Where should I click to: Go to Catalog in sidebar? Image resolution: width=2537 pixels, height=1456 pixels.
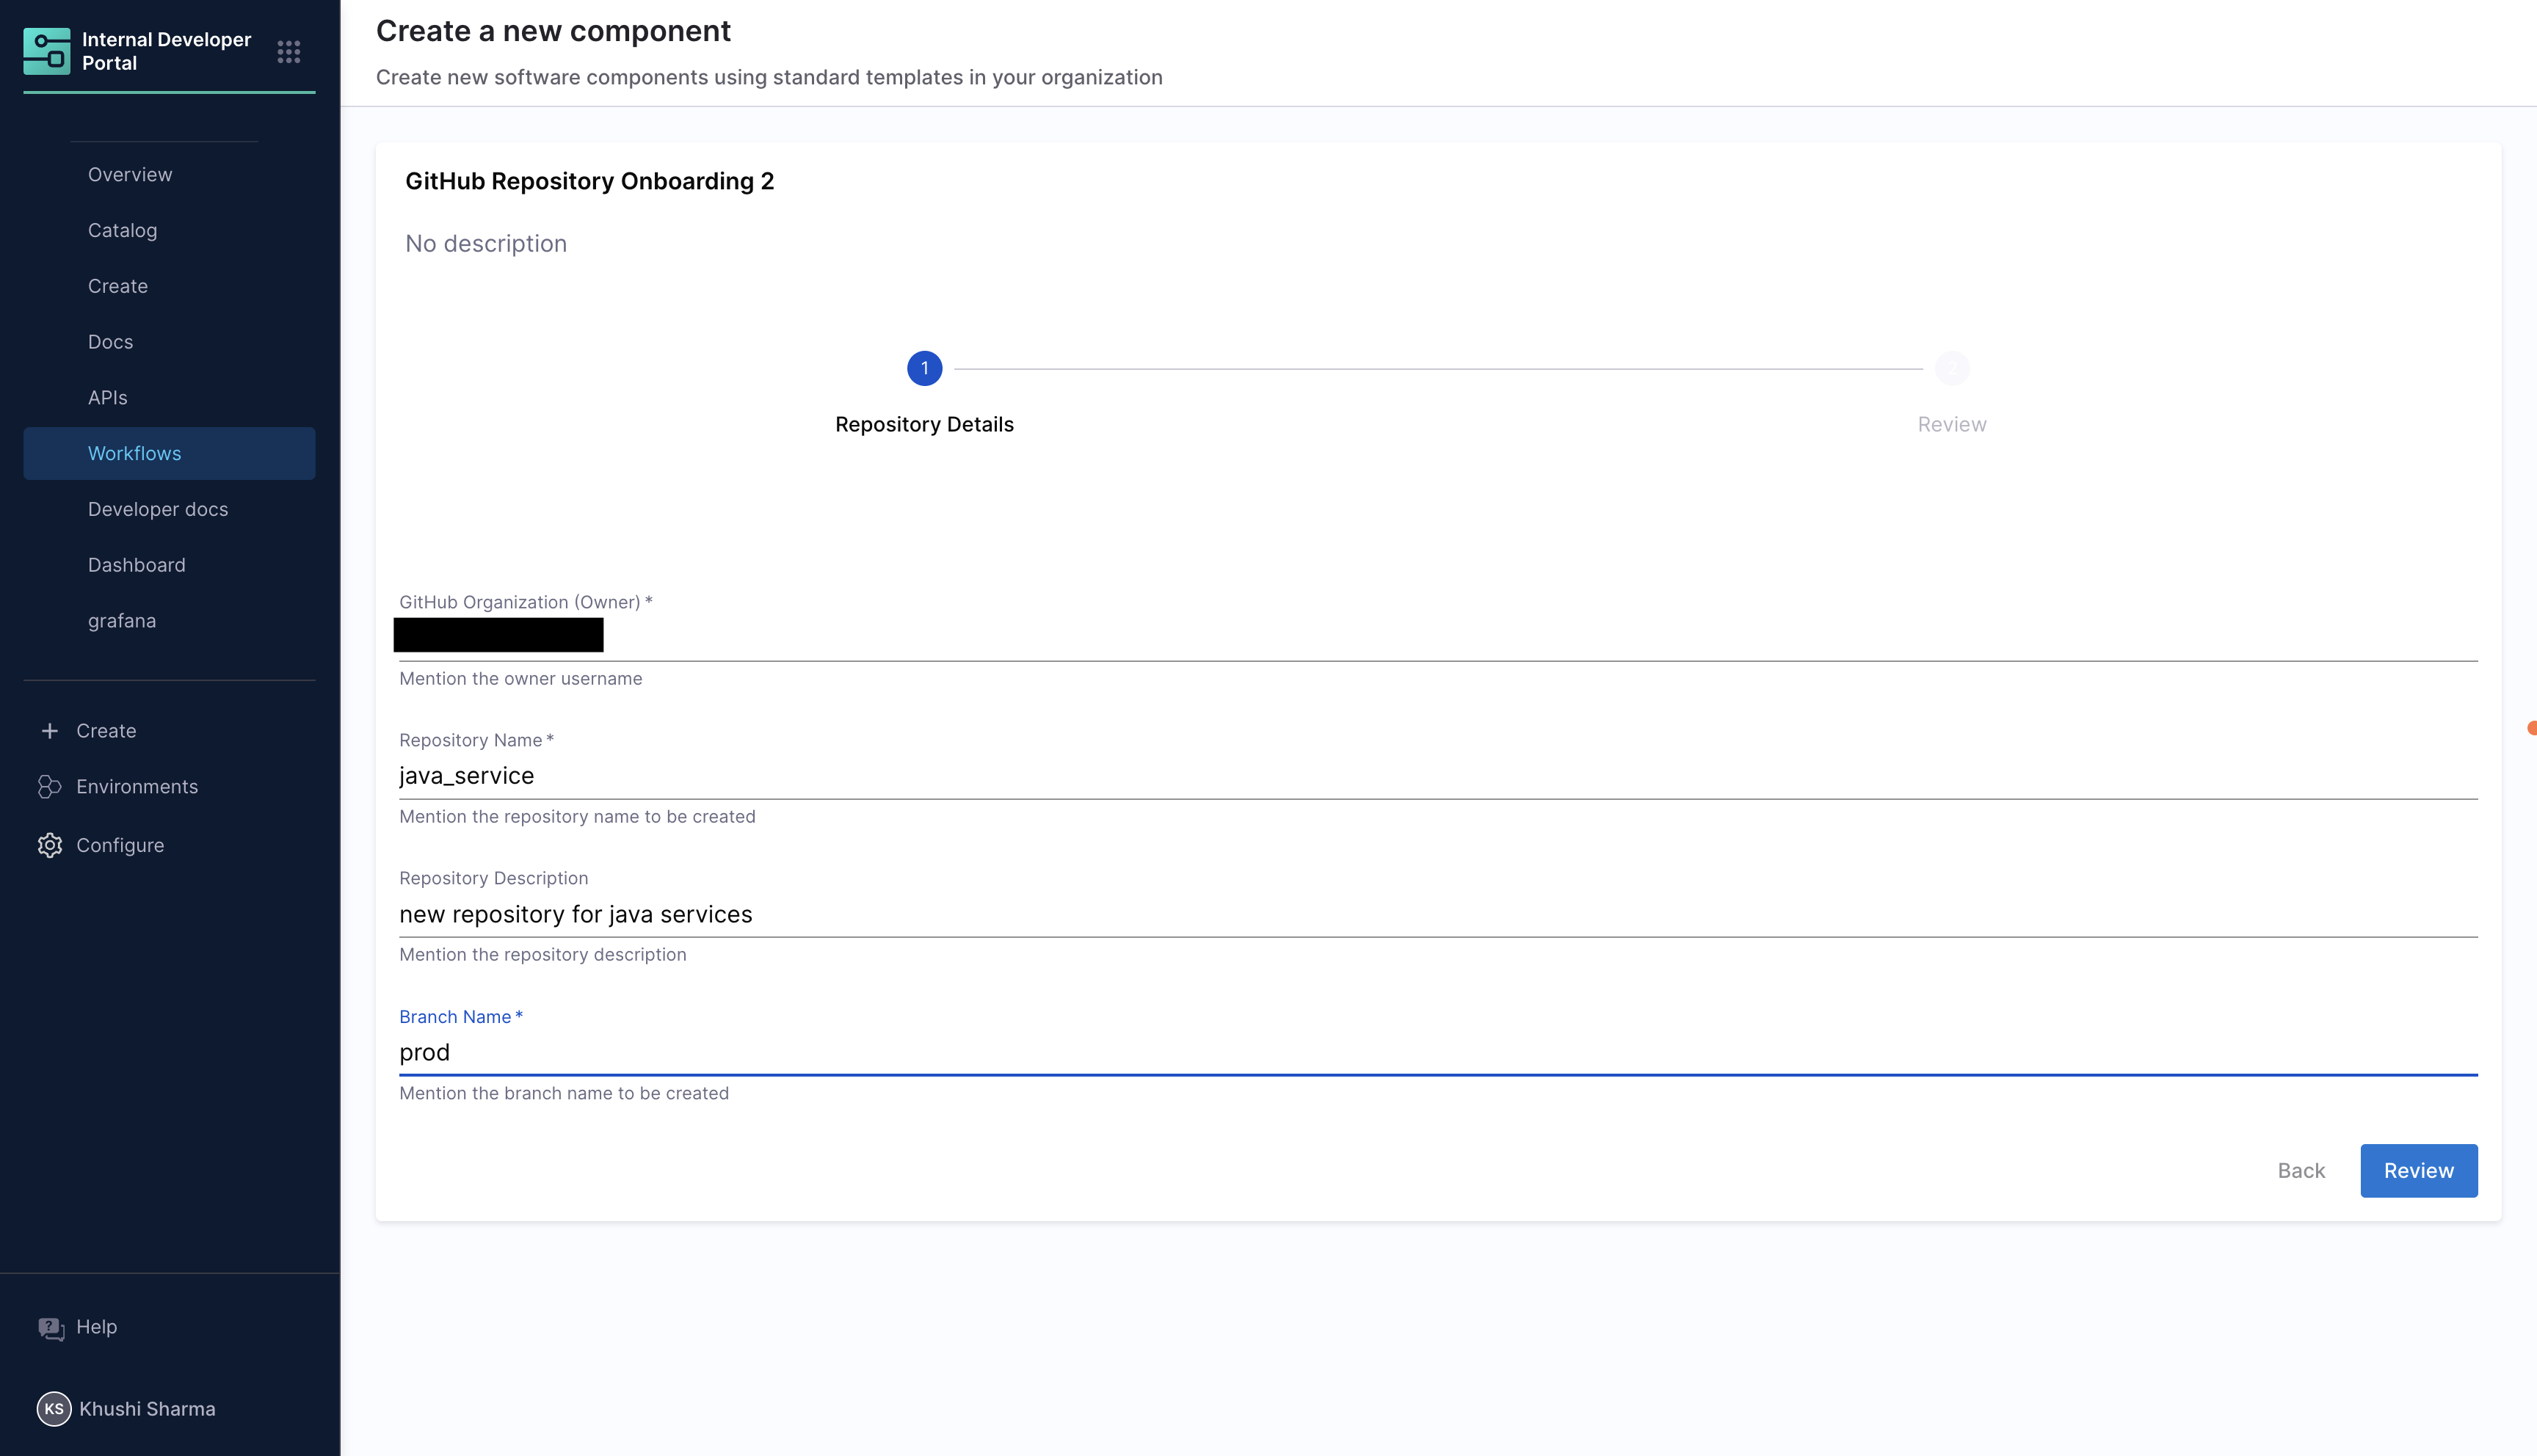(122, 230)
